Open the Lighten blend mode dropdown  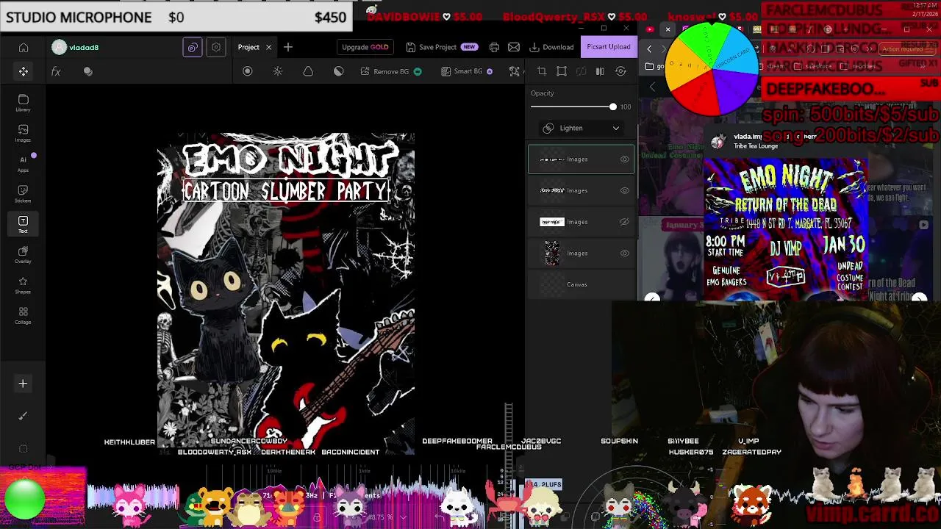[581, 128]
